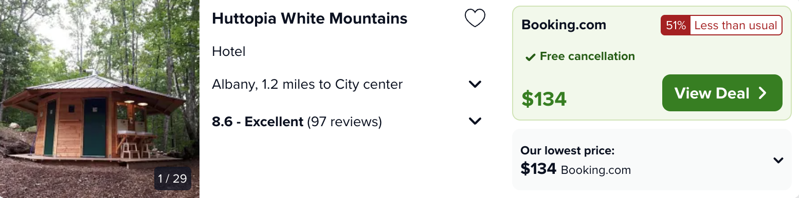Open the 97 reviews text
Screen dimensions: 799x198
pyautogui.click(x=344, y=122)
